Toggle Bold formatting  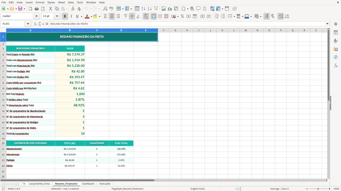click(65, 16)
